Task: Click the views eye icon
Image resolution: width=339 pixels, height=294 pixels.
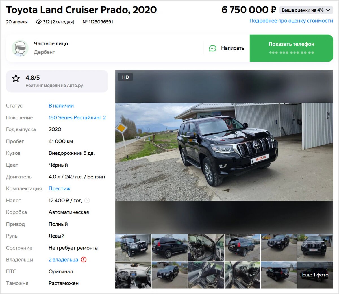Action: pos(39,22)
